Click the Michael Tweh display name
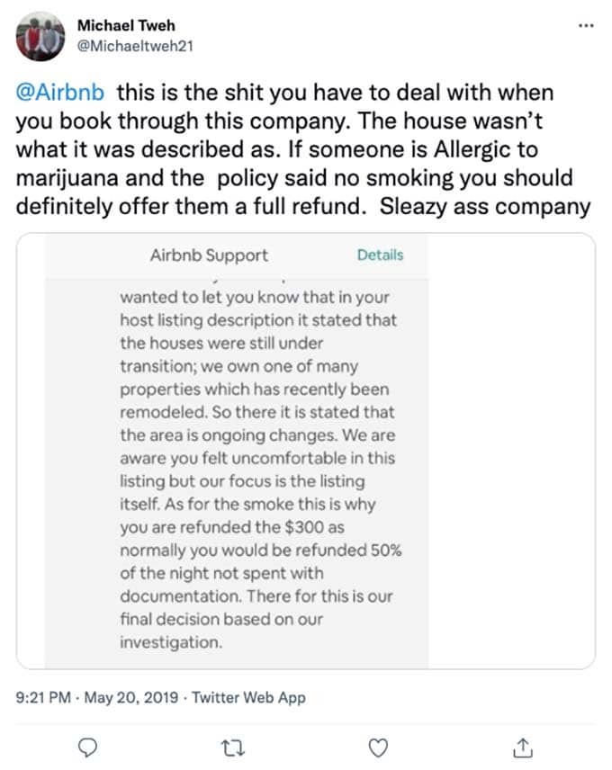Viewport: 612px width, 770px height. 126,25
